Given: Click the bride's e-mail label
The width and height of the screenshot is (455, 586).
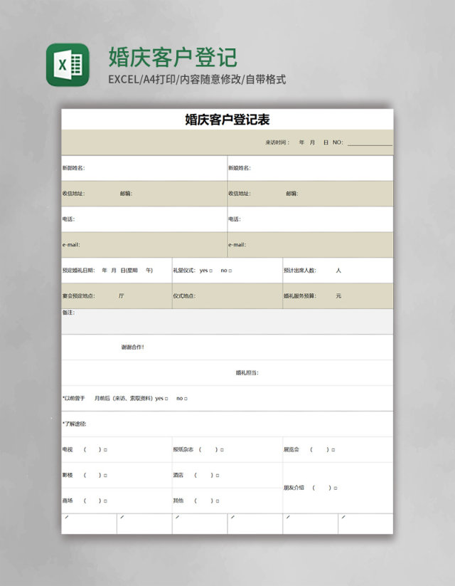Looking at the screenshot, I should coord(237,245).
